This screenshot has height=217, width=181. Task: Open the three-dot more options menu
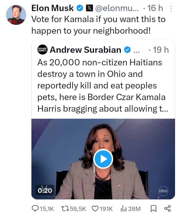(171, 9)
